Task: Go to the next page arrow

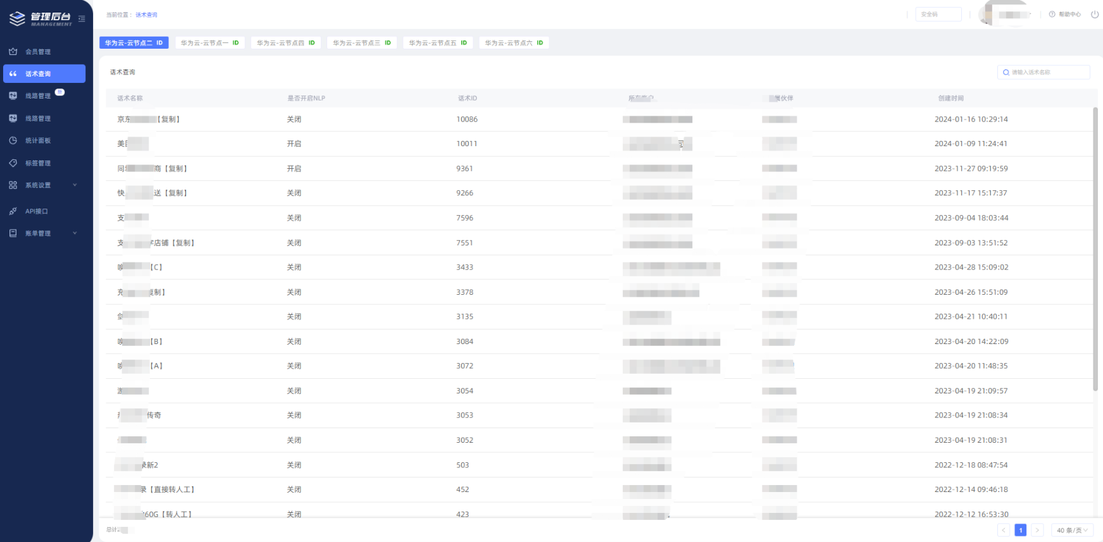Action: pos(1037,530)
